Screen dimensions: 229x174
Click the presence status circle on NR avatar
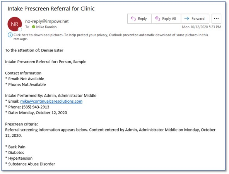(x=20, y=29)
